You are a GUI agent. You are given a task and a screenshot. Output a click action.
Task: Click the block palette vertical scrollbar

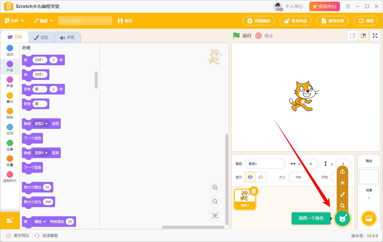pyautogui.click(x=96, y=80)
